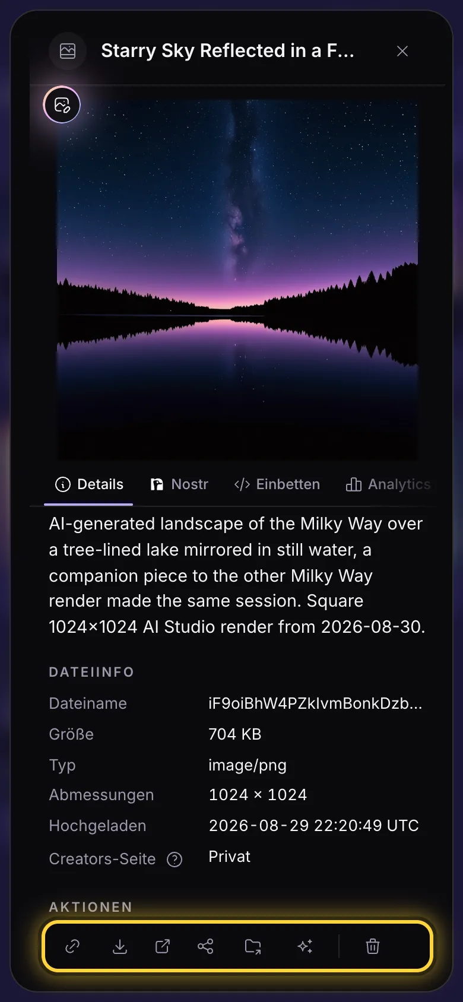Viewport: 463px width, 1002px height.
Task: Open the file in a new tab icon
Action: tap(163, 946)
